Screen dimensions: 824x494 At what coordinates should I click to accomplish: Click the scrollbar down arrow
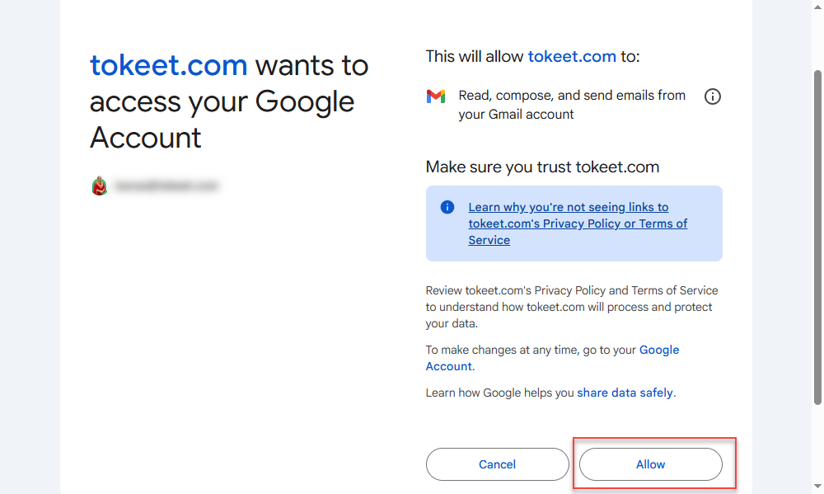click(x=817, y=487)
